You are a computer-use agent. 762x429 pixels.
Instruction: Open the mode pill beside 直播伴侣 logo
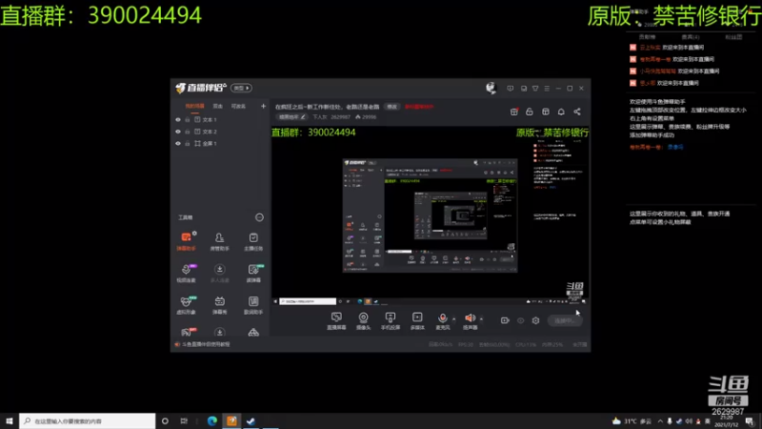pos(241,88)
